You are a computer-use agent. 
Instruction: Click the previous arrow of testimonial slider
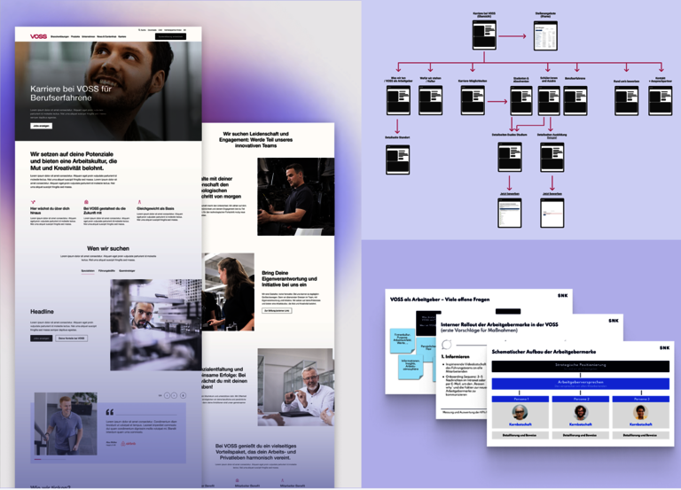pos(167,395)
